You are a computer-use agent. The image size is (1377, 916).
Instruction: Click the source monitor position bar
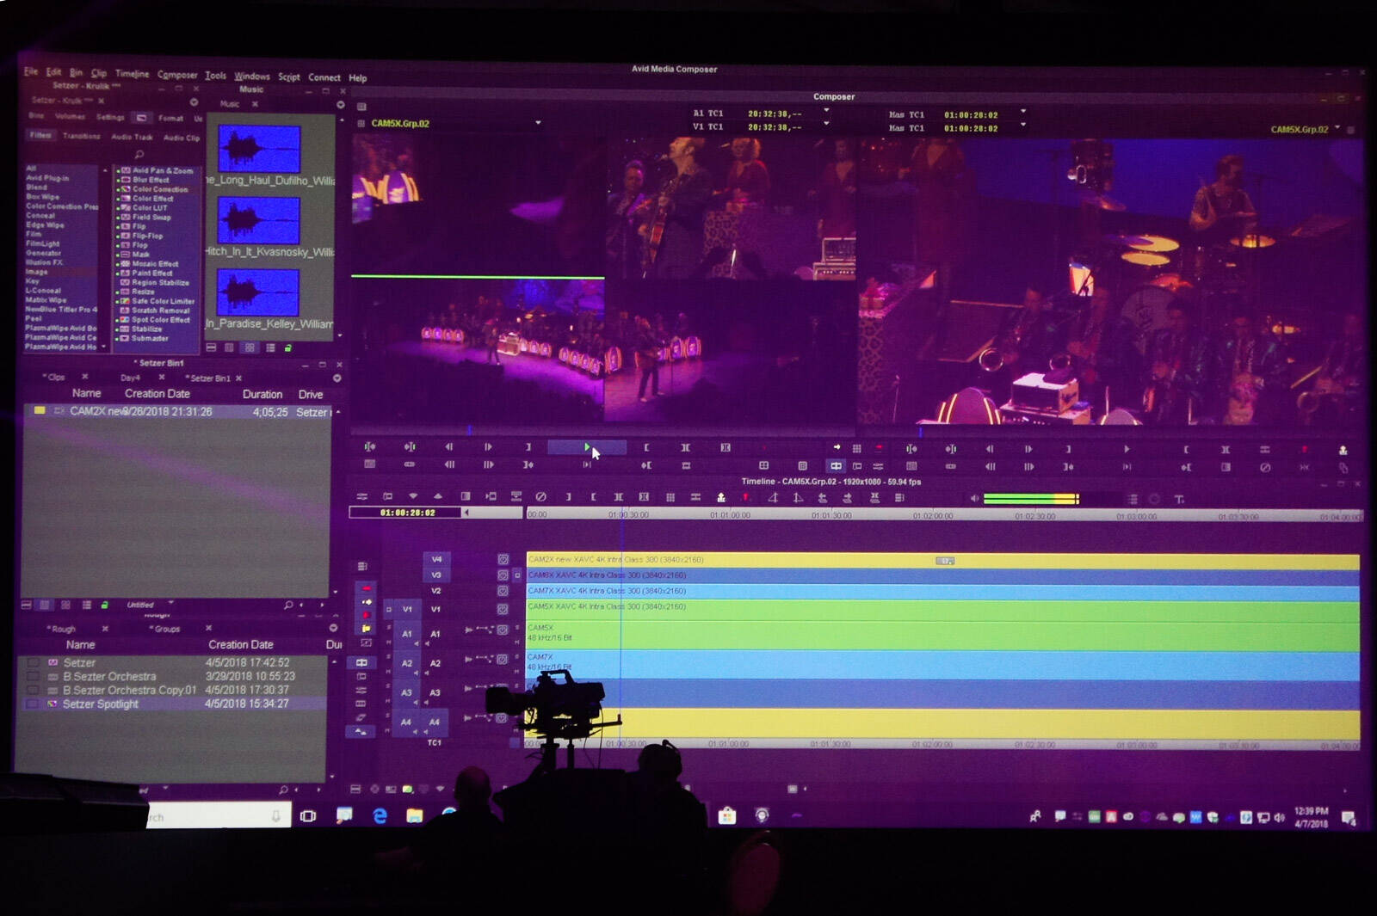click(x=602, y=429)
